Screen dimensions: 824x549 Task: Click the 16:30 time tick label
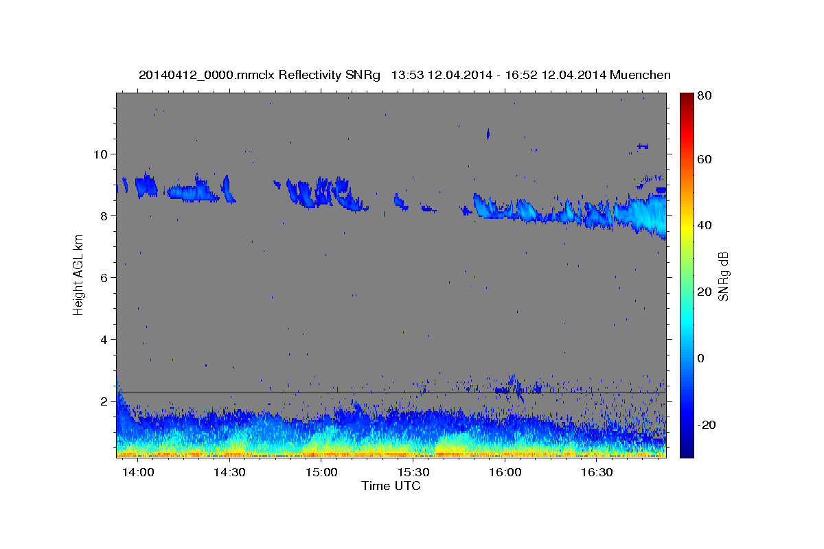pos(597,473)
